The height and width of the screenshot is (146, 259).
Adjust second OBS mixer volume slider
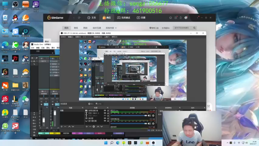[x=129, y=124]
